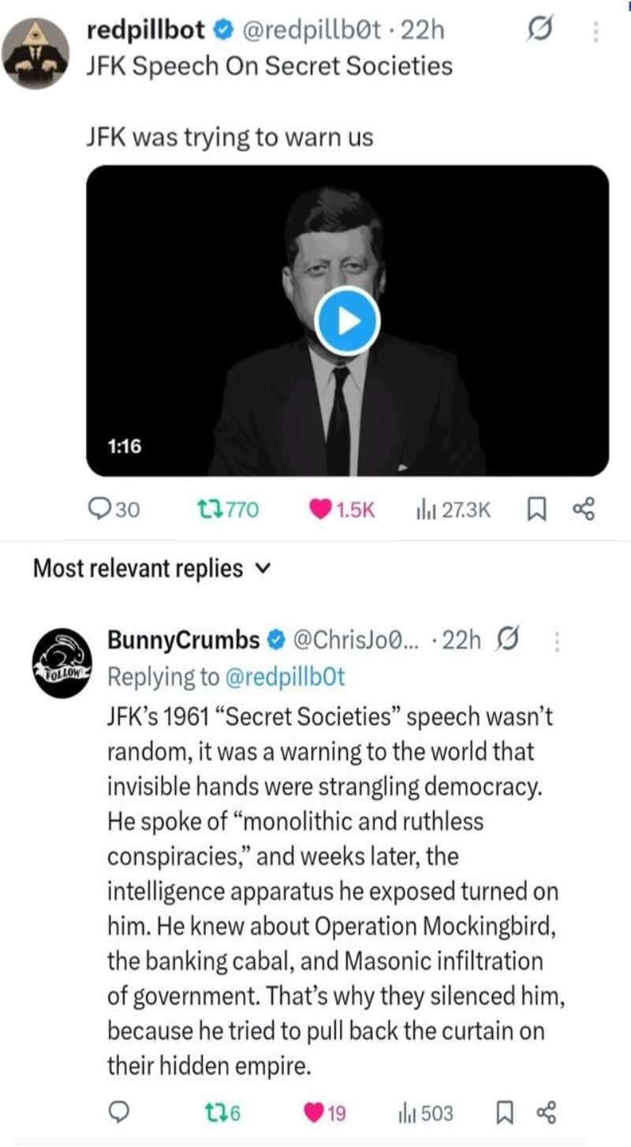Reply to BunnyCrumbs comment
631x1147 pixels.
118,1114
